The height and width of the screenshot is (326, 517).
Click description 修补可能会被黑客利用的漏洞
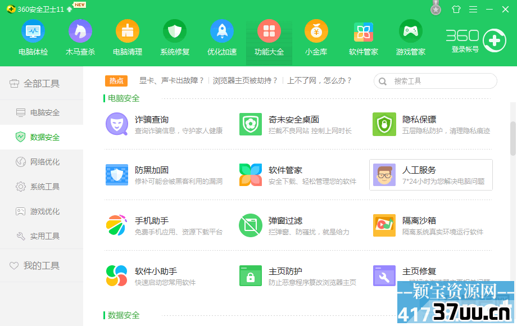179,182
